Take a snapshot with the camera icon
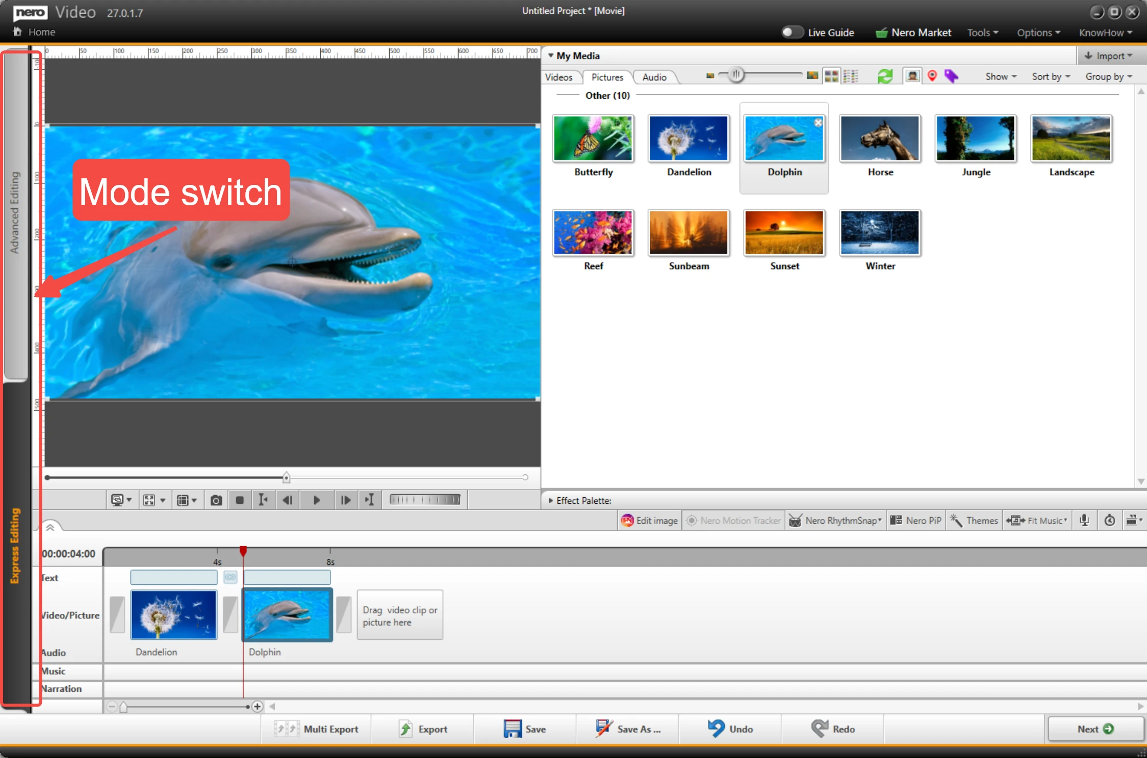The width and height of the screenshot is (1147, 758). pos(216,500)
